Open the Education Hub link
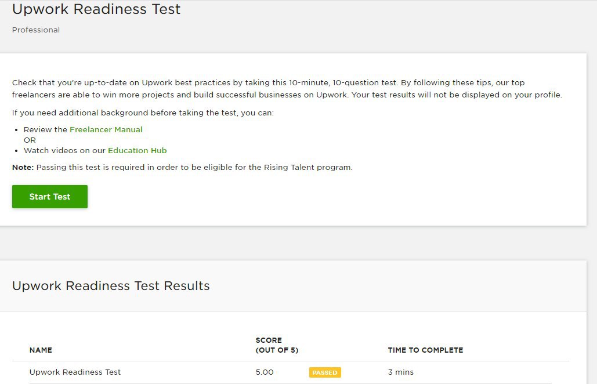 (137, 150)
